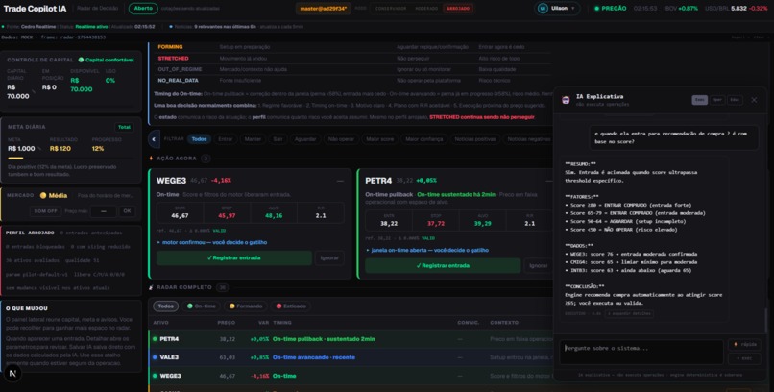Screen dimensions: 774x392
Task: Click the radar icon beside Radar Completo
Action: pyautogui.click(x=151, y=287)
